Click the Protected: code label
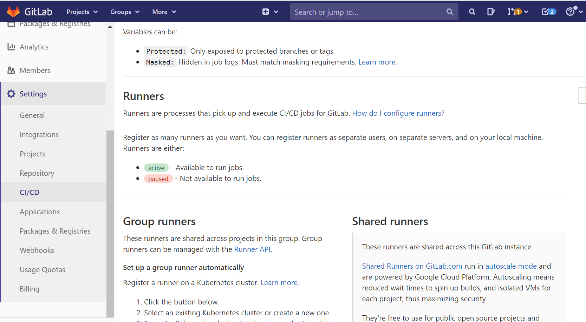Screen dimensions: 586x322 tap(166, 51)
